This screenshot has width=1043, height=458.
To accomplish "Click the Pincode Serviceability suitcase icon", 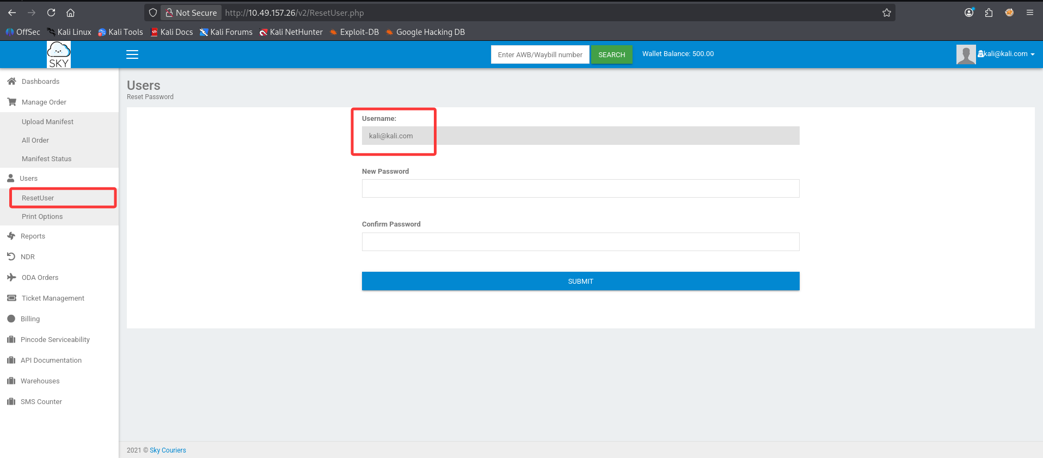I will [x=11, y=339].
